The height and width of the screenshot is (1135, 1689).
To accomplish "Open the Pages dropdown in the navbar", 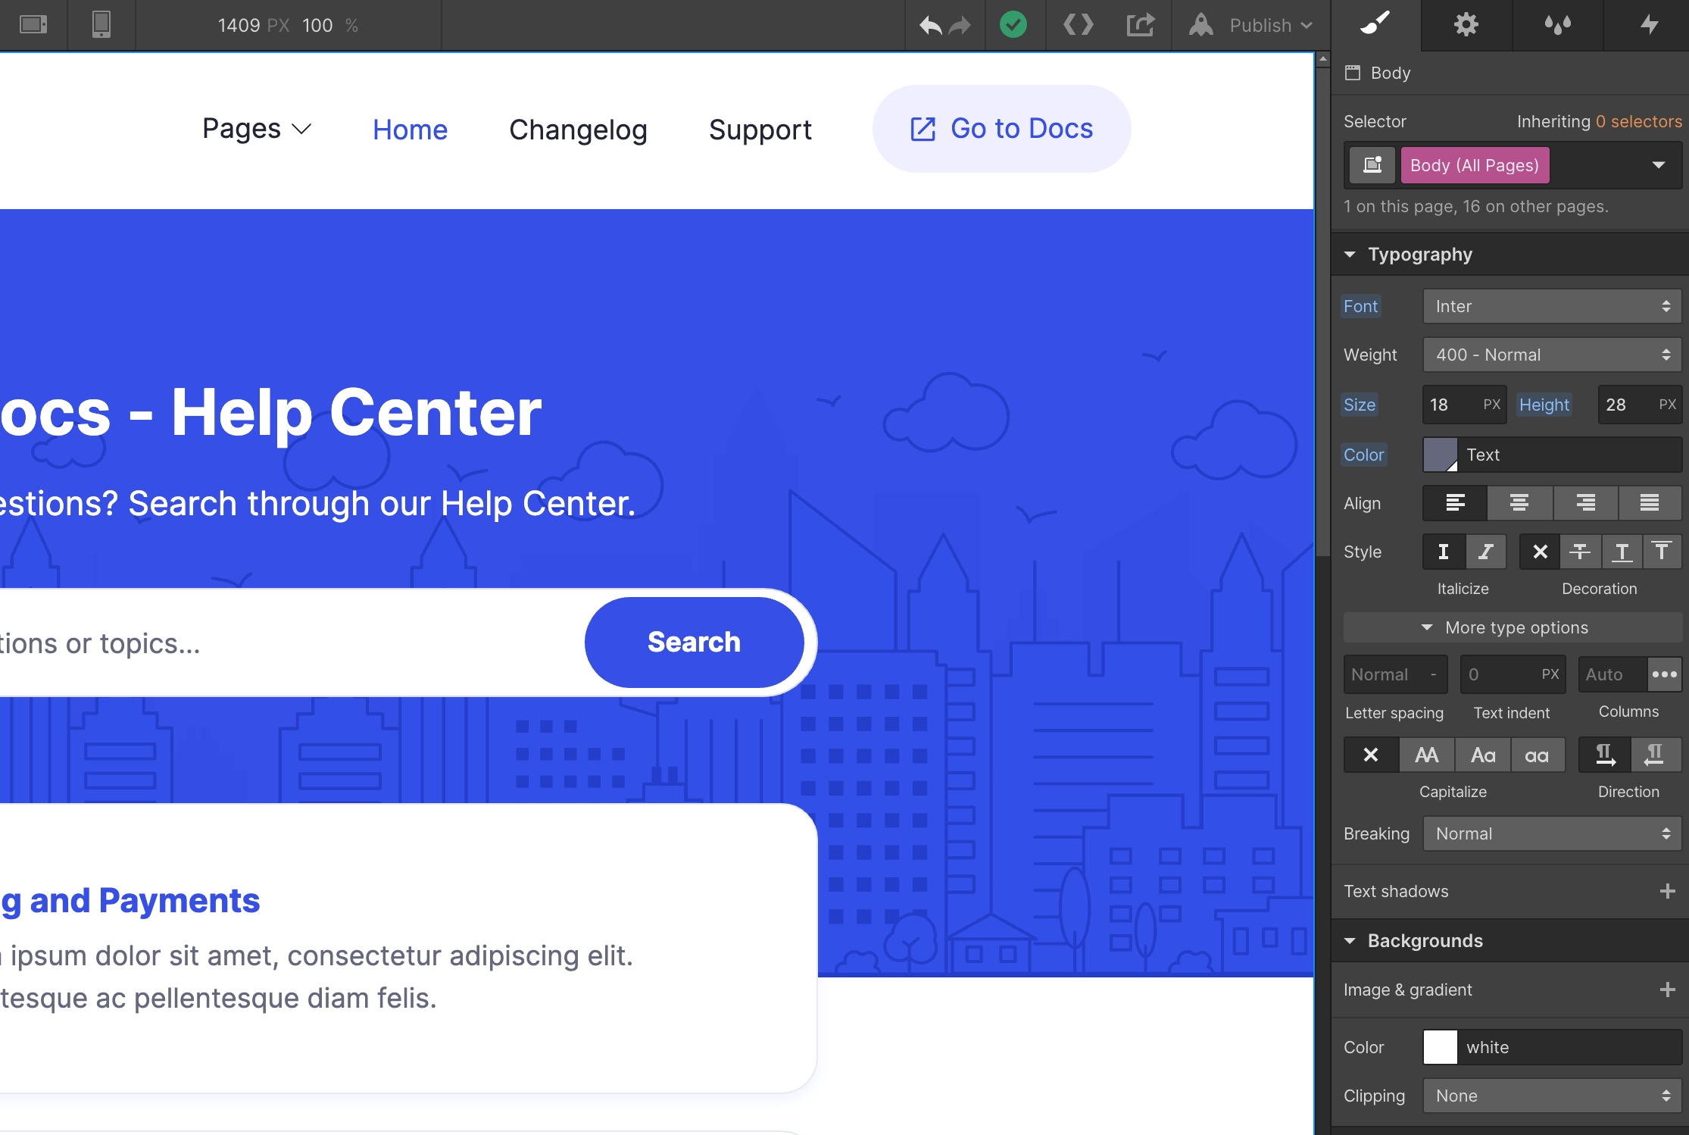I will coord(256,129).
